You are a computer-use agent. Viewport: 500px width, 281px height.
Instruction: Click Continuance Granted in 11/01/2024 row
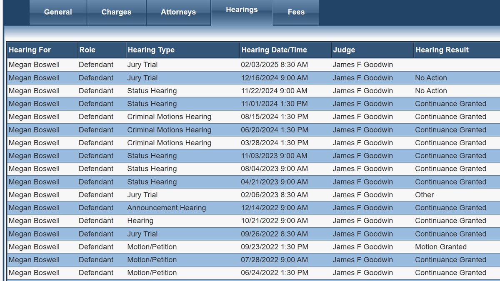450,104
